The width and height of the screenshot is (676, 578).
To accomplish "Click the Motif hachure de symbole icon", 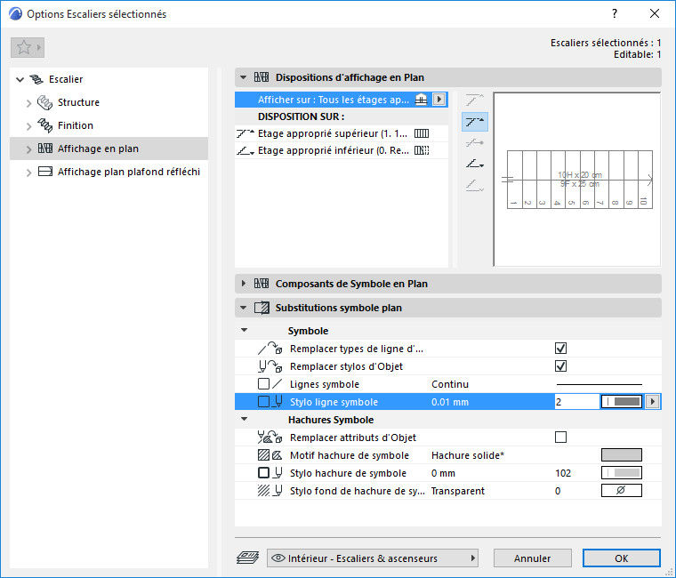I will (270, 455).
